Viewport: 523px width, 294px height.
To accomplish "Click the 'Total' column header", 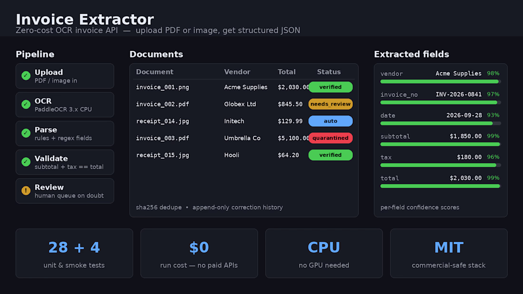I will (x=287, y=72).
